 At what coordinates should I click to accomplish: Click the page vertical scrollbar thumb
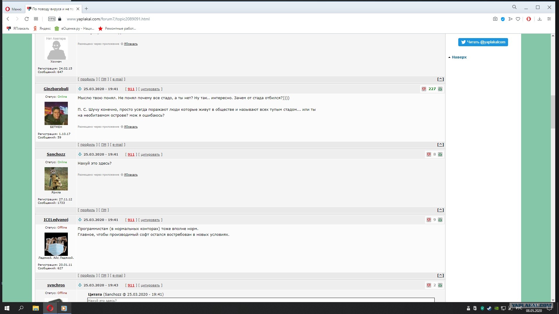click(553, 112)
